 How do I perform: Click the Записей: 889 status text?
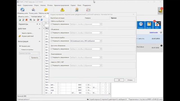click(x=22, y=96)
